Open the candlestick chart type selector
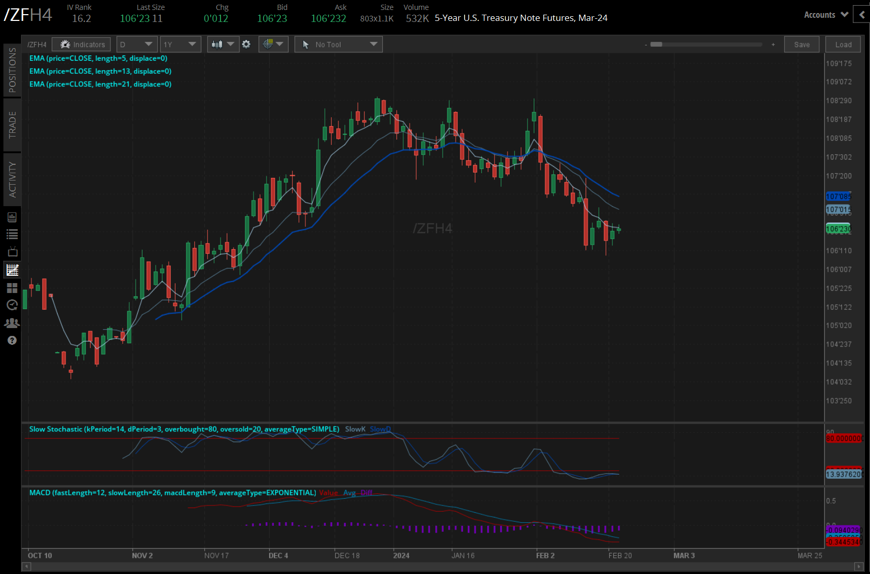Viewport: 870px width, 574px height. tap(223, 44)
